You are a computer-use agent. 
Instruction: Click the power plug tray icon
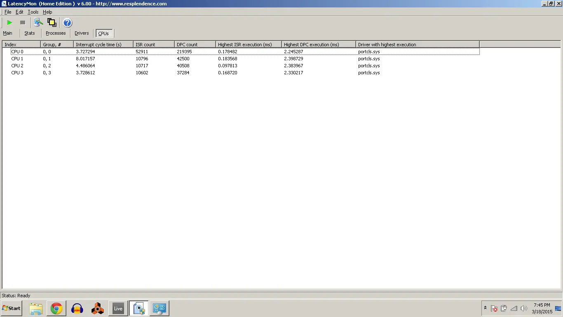(x=504, y=308)
